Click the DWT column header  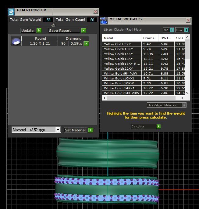(166, 38)
